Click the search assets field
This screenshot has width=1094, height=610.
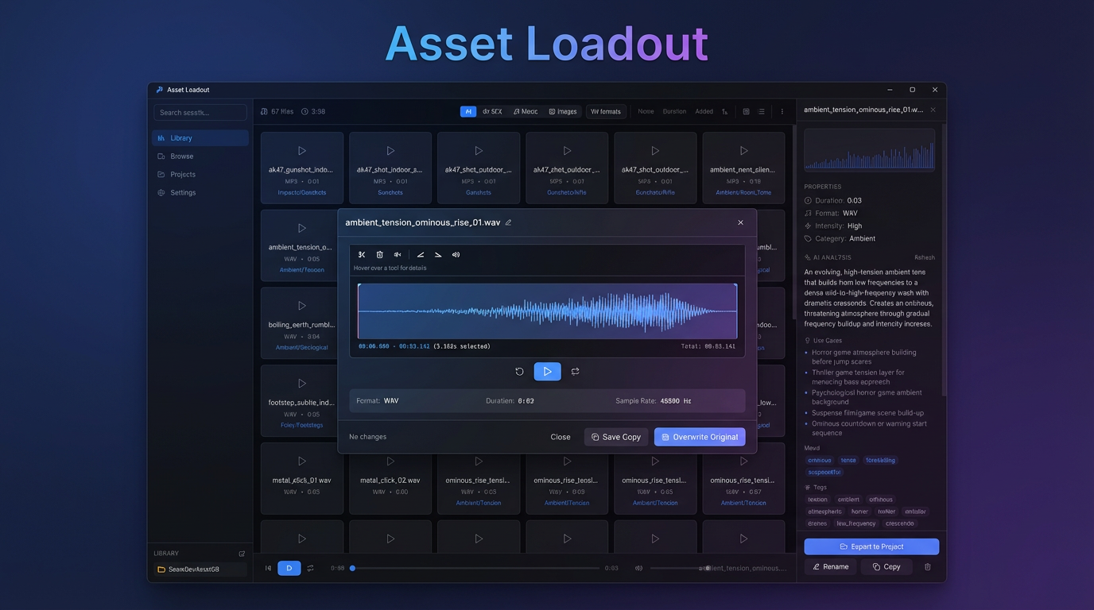coord(200,113)
